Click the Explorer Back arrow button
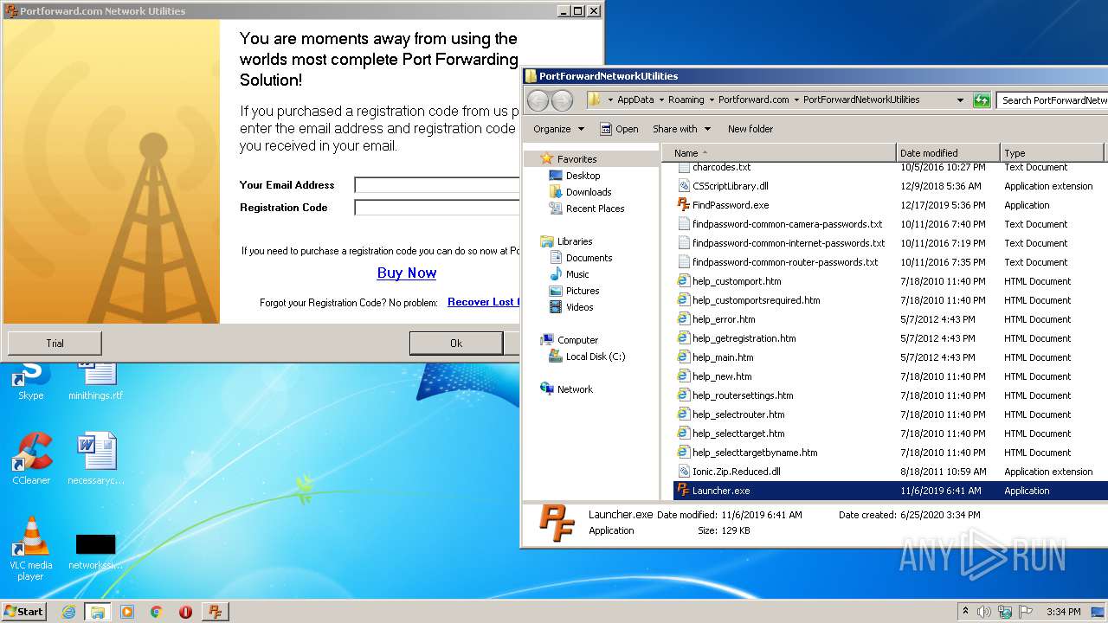This screenshot has height=623, width=1108. pyautogui.click(x=538, y=100)
